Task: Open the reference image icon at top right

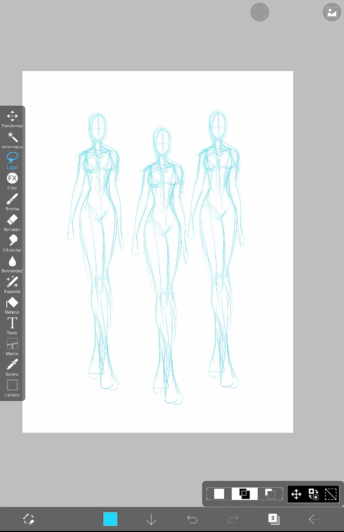Action: [x=332, y=12]
